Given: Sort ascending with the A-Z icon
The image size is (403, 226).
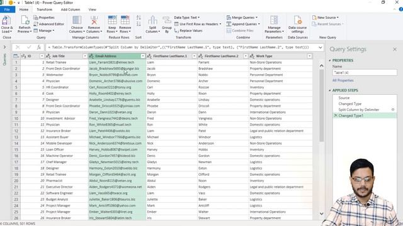Looking at the screenshot, I should [139, 18].
